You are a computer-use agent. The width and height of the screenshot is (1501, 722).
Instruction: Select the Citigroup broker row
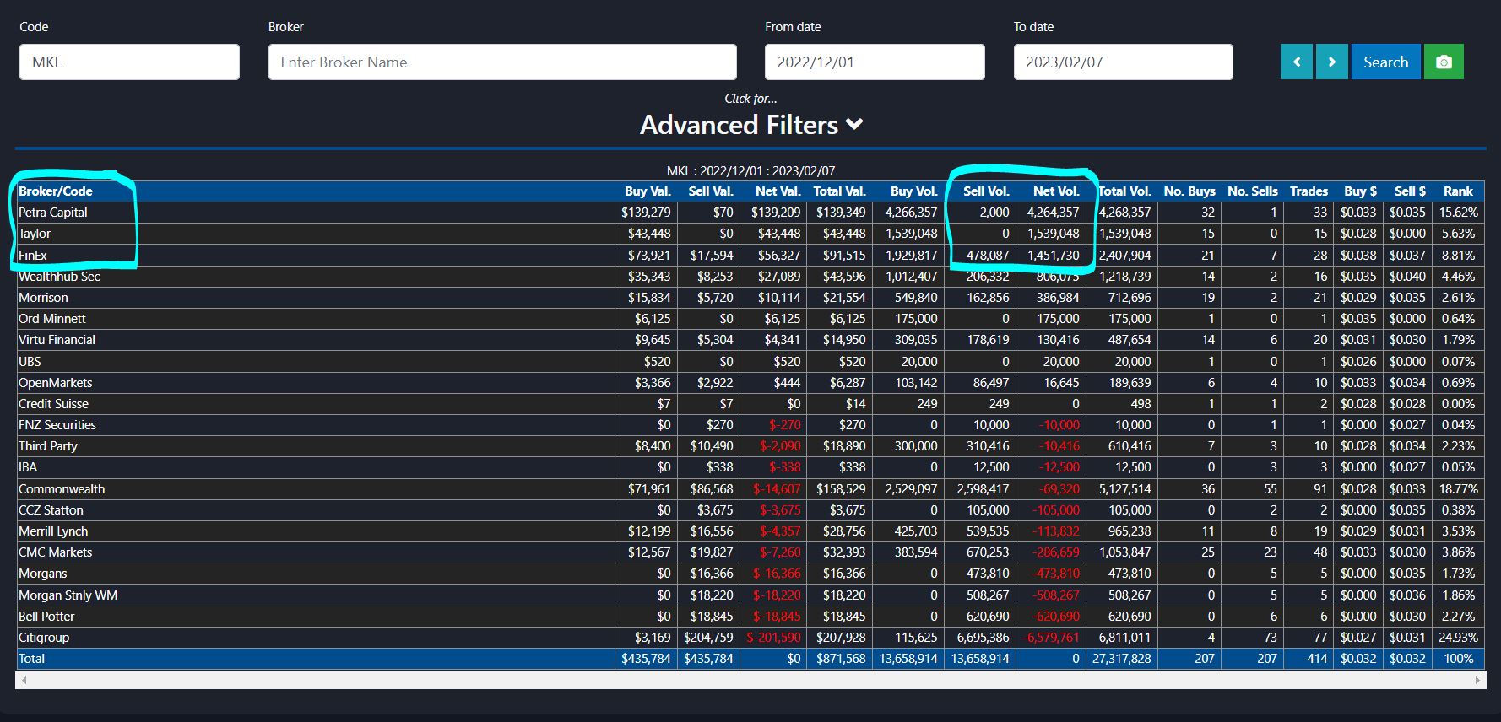coord(750,638)
